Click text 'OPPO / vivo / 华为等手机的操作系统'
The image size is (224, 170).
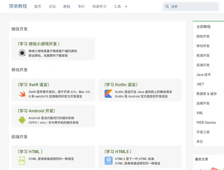[x=54, y=123]
